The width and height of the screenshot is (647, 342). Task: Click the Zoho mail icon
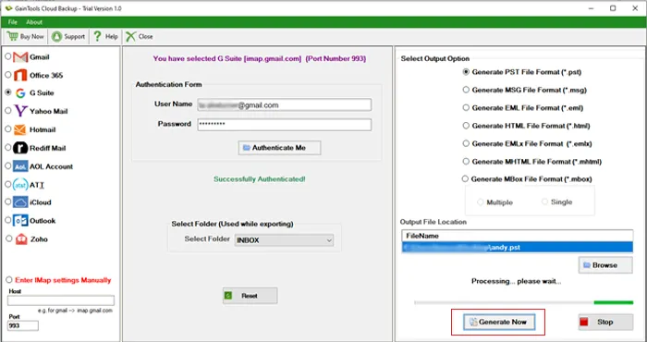[x=21, y=238]
